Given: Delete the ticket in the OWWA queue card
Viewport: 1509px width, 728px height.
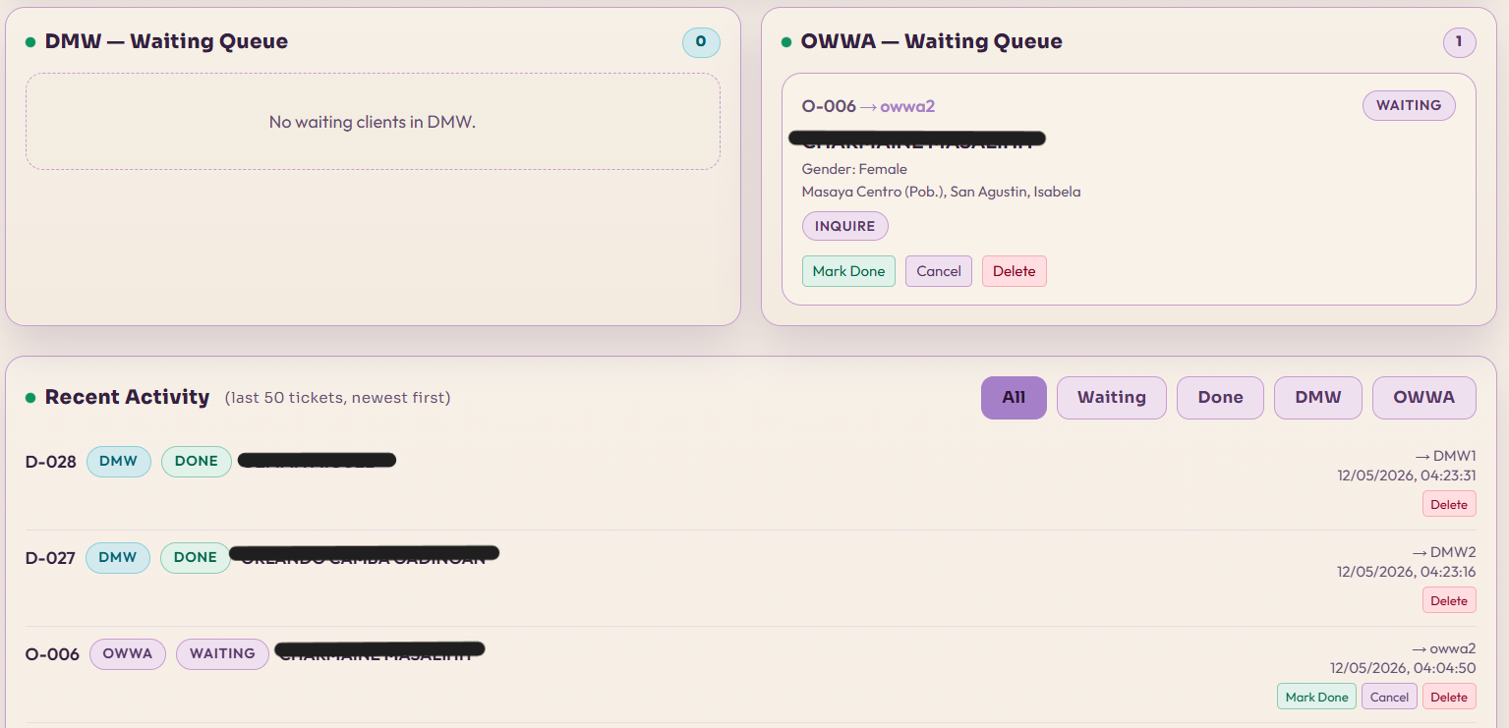Looking at the screenshot, I should (1015, 271).
